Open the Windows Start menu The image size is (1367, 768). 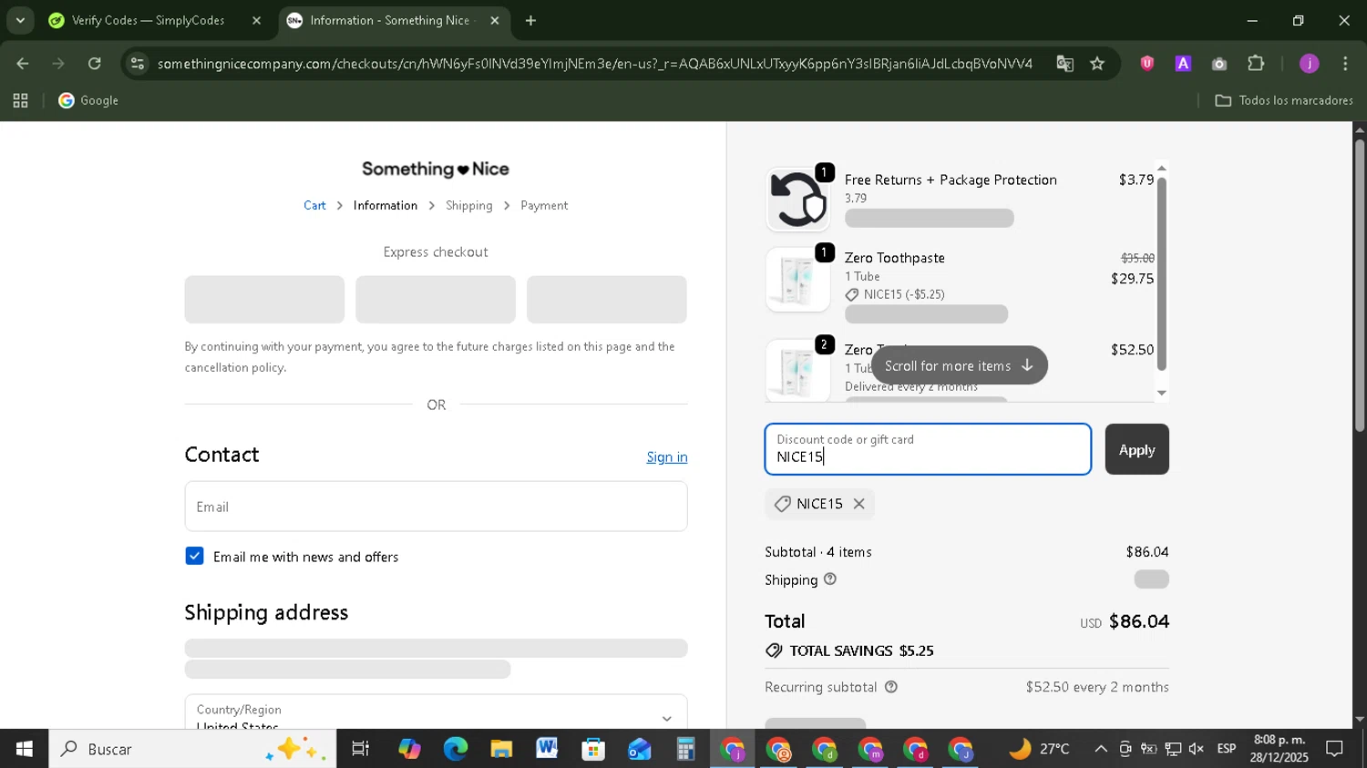(24, 749)
